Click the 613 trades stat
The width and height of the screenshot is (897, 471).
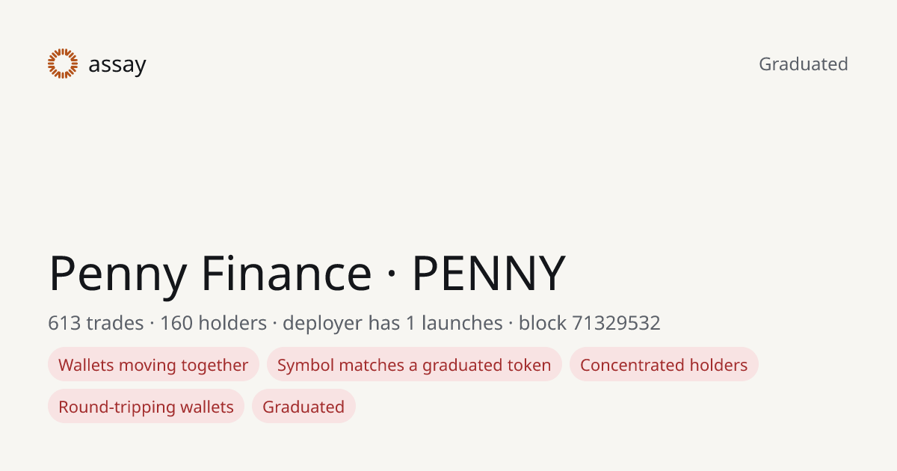click(x=96, y=323)
